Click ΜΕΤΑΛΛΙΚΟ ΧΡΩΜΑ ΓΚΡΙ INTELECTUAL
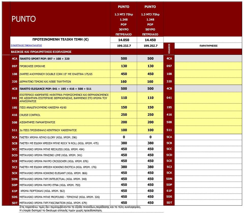This screenshot has height=213, width=244. click(x=53, y=179)
